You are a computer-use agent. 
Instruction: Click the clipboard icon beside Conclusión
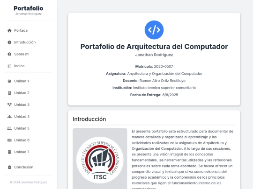tap(9, 167)
